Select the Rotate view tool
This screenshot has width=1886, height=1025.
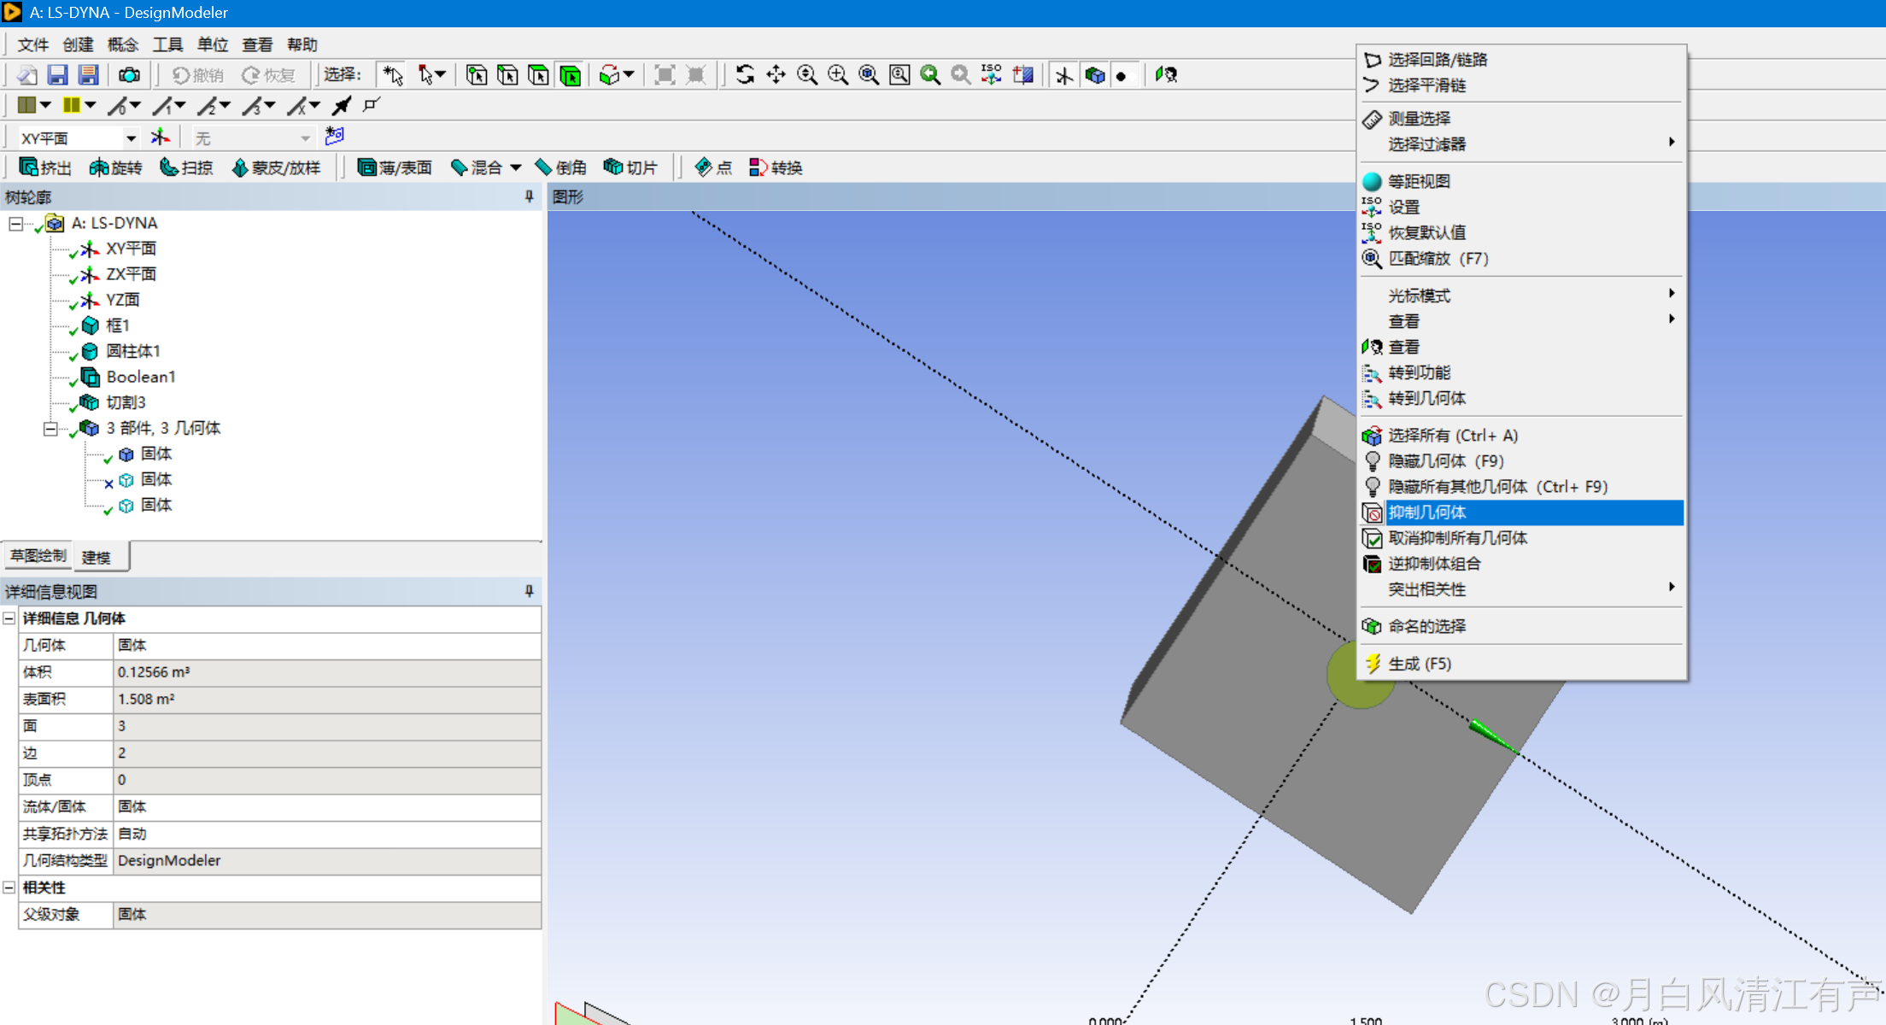[x=745, y=75]
